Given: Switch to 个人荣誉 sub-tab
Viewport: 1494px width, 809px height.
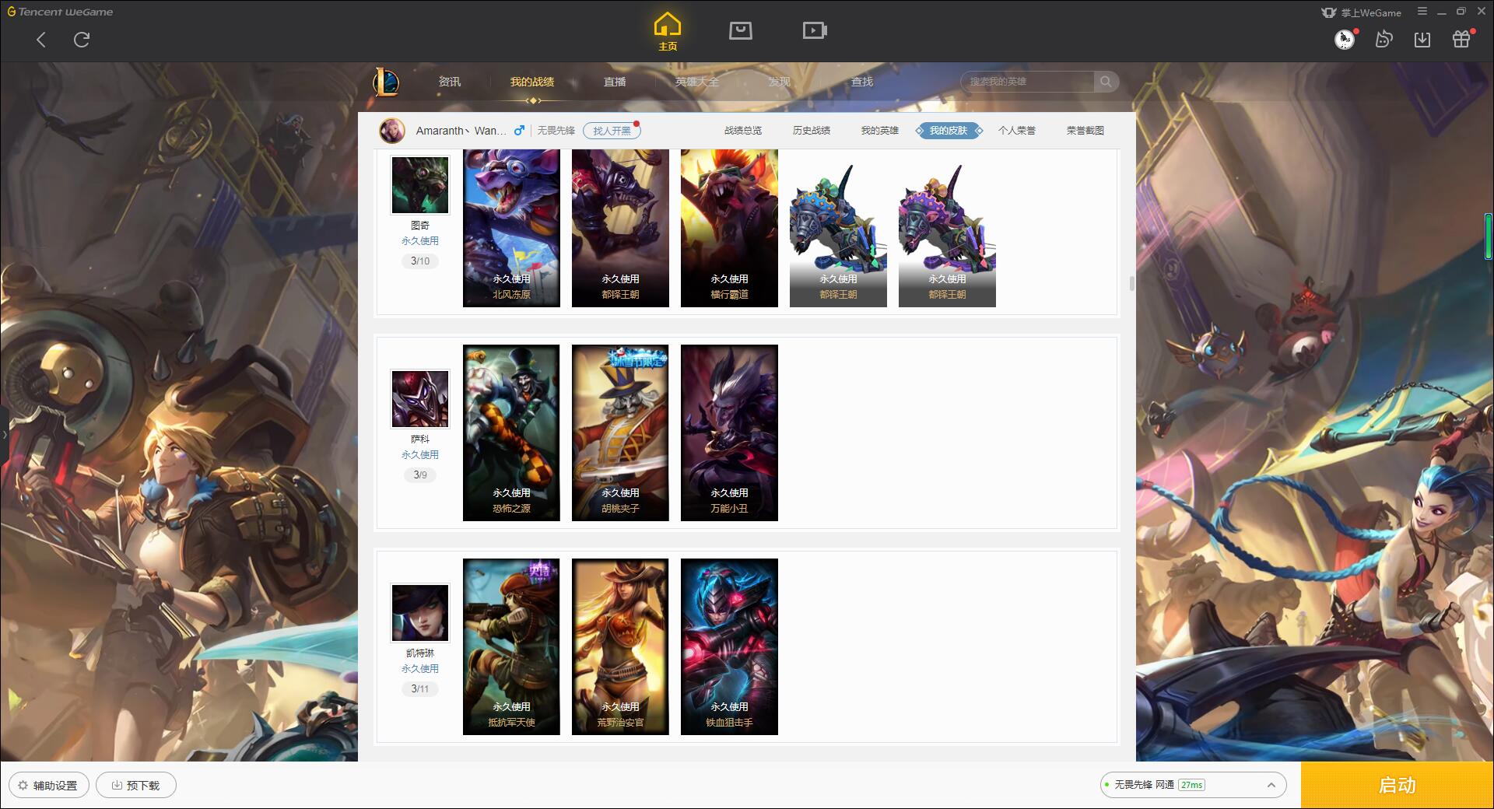Looking at the screenshot, I should coord(1017,131).
